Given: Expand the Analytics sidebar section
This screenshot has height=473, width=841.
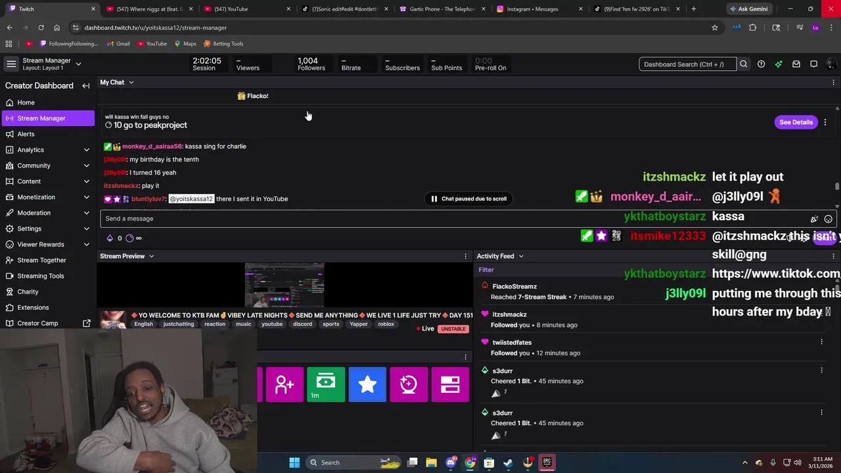Looking at the screenshot, I should point(86,150).
